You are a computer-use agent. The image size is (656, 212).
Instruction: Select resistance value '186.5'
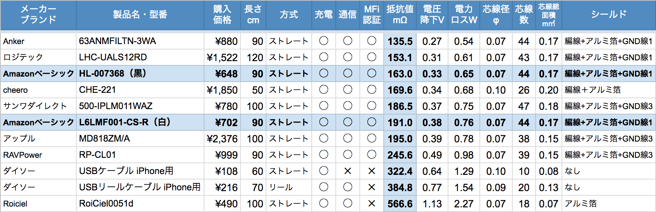tap(400, 106)
